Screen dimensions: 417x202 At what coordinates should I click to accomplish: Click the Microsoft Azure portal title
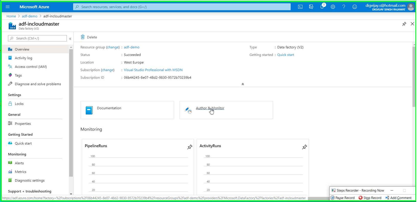point(34,7)
